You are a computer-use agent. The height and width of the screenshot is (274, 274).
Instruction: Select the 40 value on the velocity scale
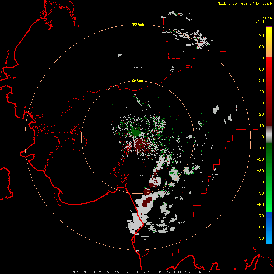coord(262,92)
